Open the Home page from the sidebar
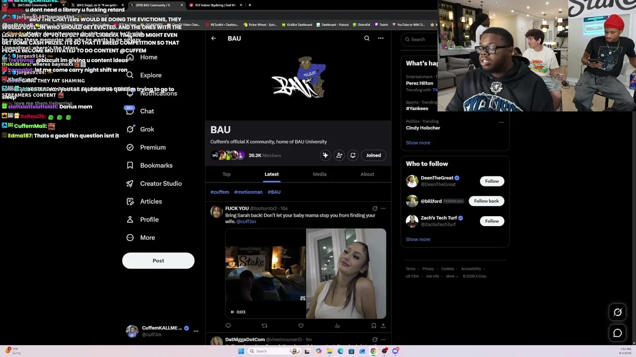The width and height of the screenshot is (636, 357). click(x=142, y=58)
